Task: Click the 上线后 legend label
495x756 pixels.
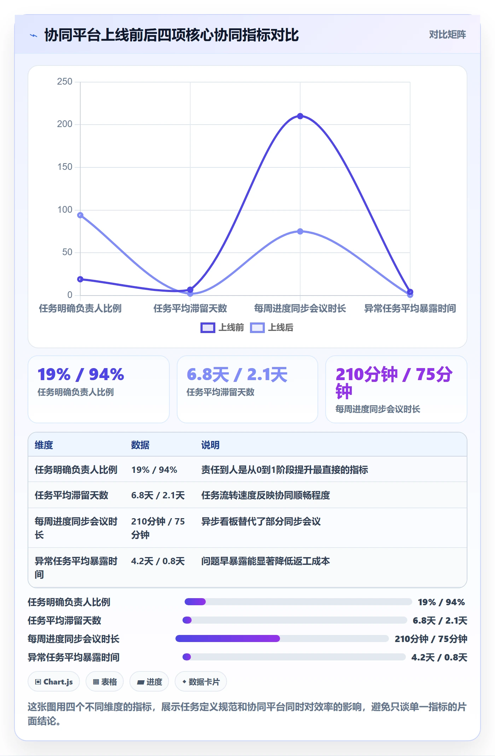Action: pyautogui.click(x=281, y=328)
